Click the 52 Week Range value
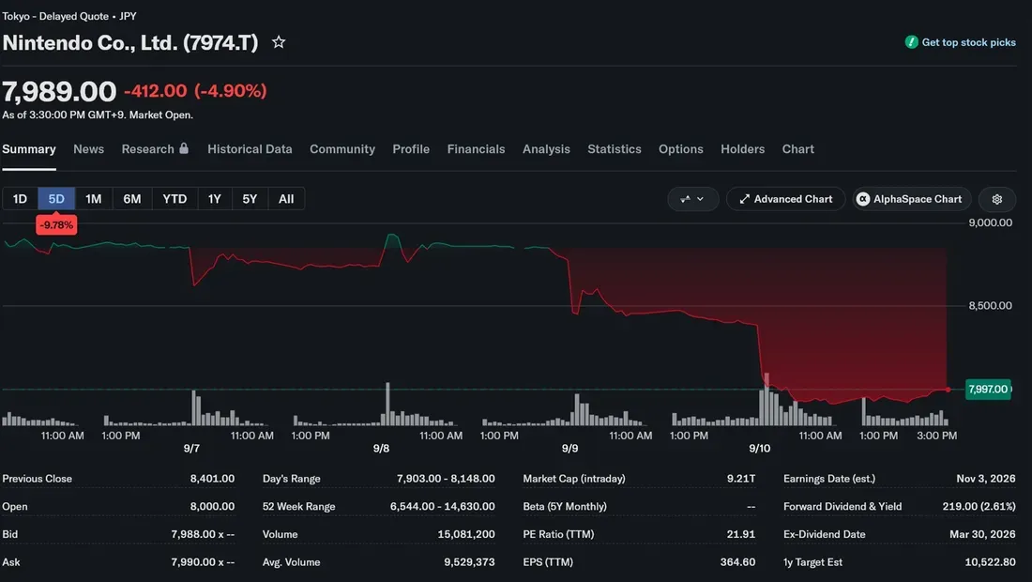 point(442,506)
